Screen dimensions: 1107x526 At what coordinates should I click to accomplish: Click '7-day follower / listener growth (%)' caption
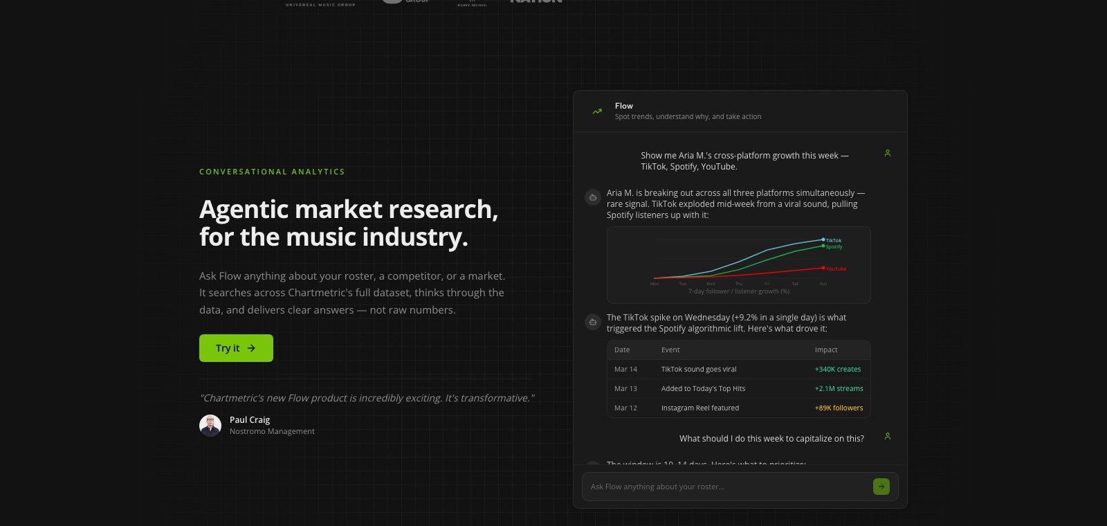click(x=739, y=291)
